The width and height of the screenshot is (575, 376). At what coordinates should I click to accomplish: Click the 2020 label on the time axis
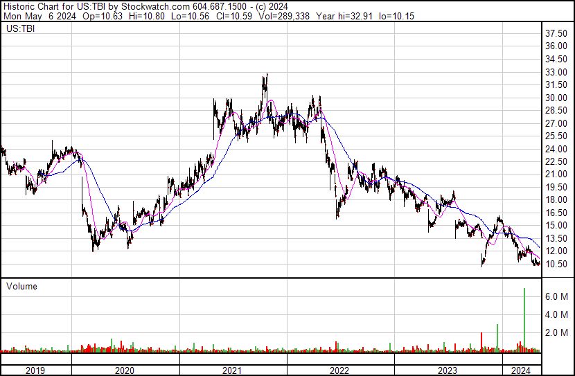[125, 370]
